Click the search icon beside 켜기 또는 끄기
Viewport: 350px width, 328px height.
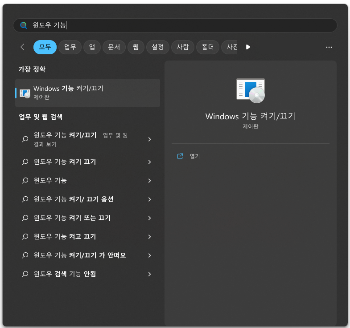[x=25, y=218]
